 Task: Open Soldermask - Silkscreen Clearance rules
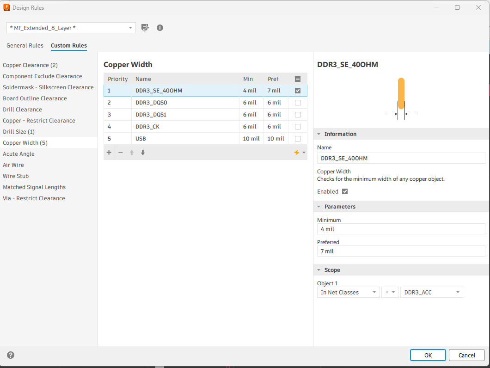pos(49,87)
